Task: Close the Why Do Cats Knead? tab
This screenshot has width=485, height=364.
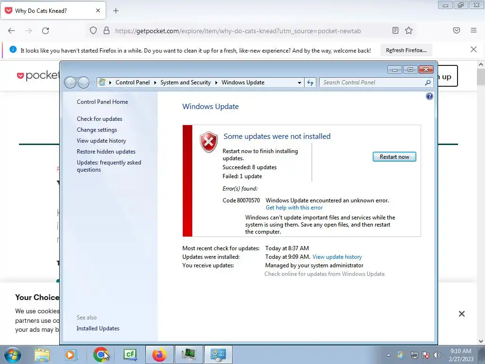Action: [98, 10]
